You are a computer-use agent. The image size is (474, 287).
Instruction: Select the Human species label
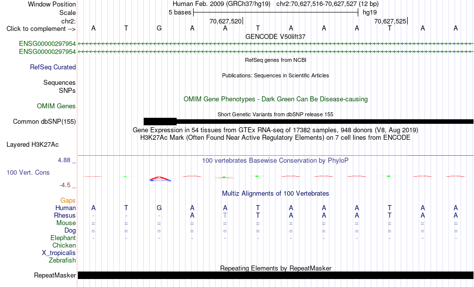click(x=65, y=208)
